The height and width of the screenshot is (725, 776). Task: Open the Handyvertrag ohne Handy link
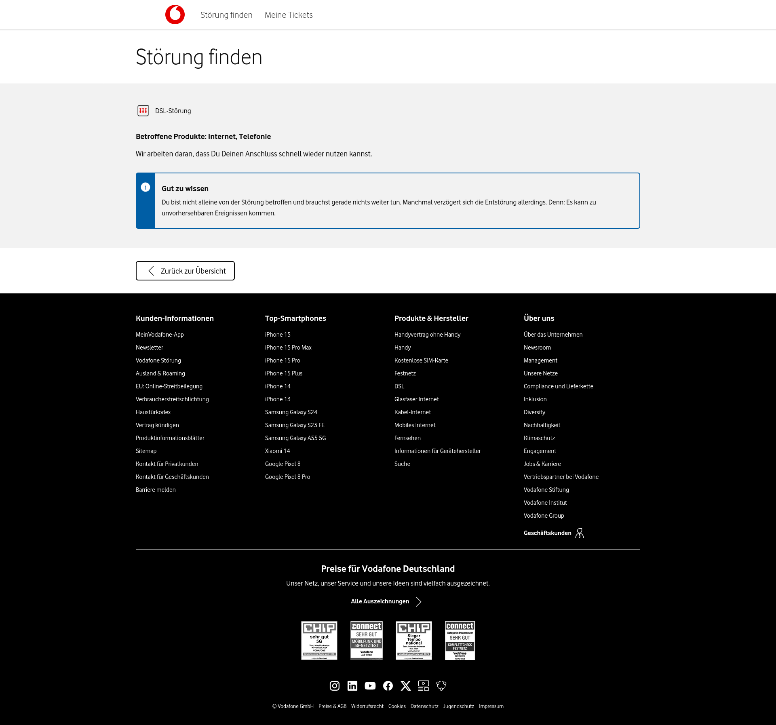click(x=427, y=335)
